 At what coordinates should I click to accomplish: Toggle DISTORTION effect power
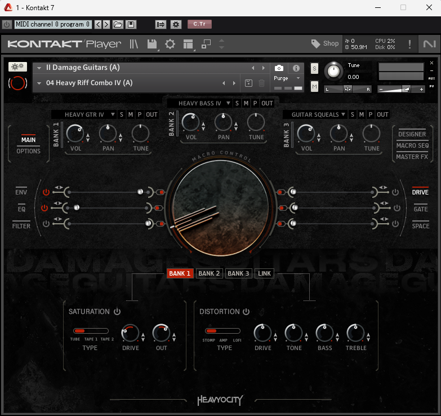[246, 312]
